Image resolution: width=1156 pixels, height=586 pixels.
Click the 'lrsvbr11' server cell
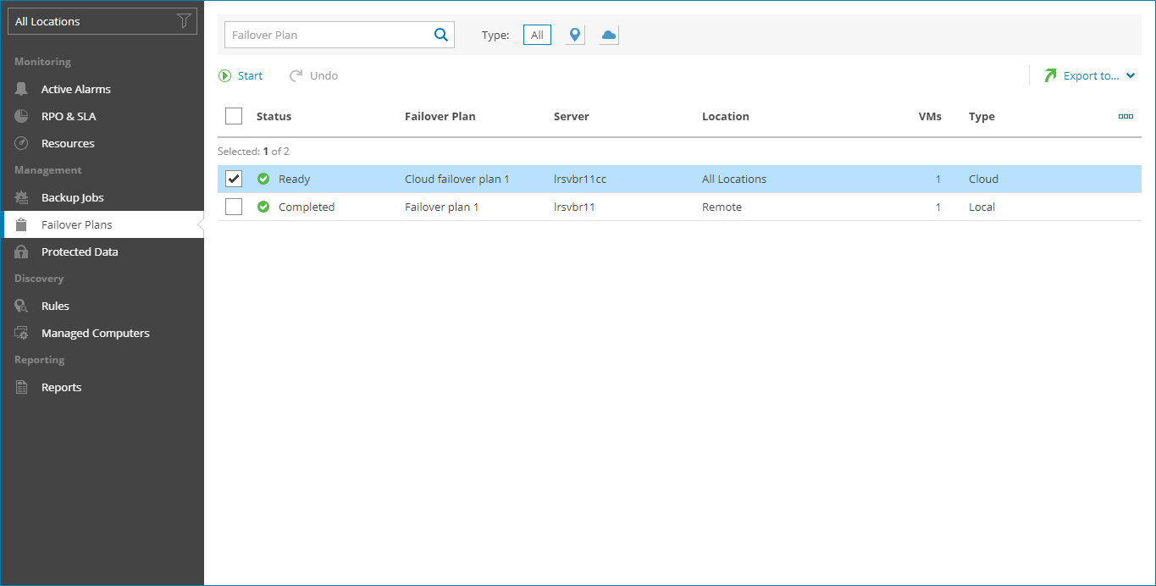(x=574, y=207)
